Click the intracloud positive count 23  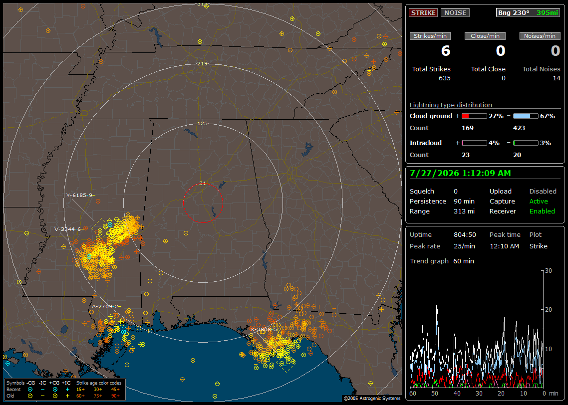466,155
